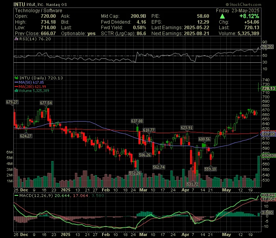The height and width of the screenshot is (238, 276).
Task: Click the header Volume value 5,325,389
Action: point(248,34)
